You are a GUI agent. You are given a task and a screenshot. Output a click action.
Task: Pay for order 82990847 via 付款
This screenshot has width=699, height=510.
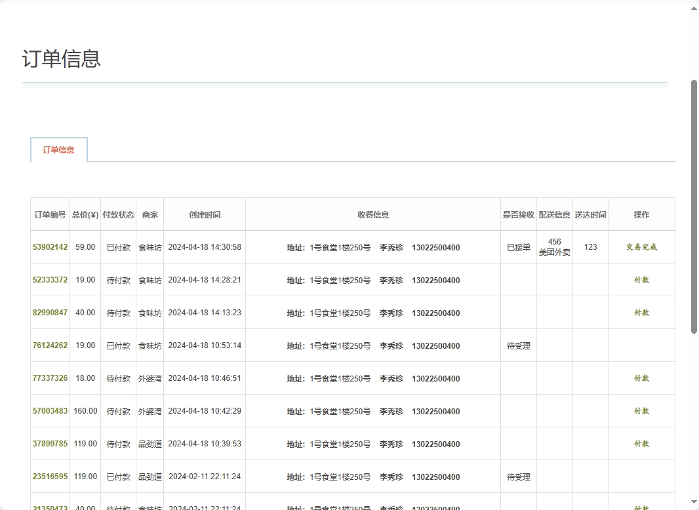pyautogui.click(x=641, y=313)
